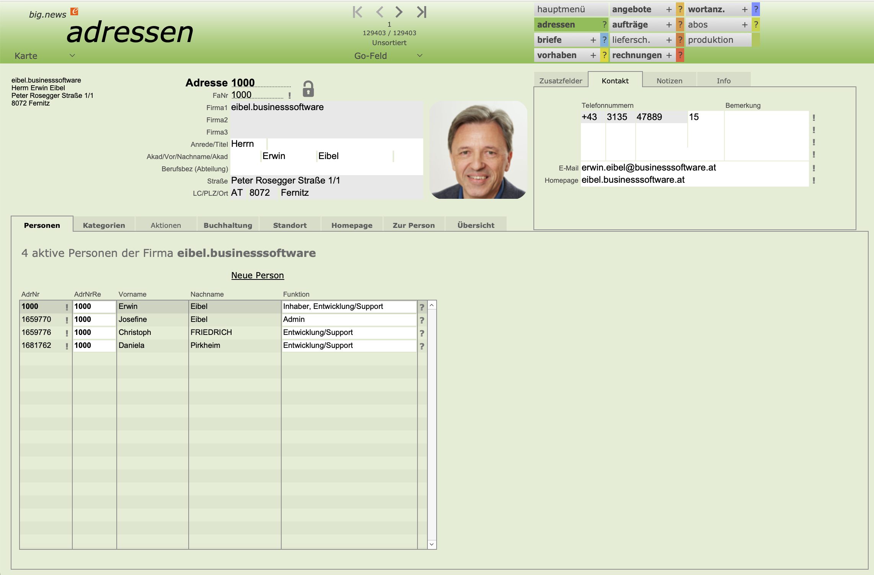Toggle the address lock icon
The width and height of the screenshot is (874, 575).
pos(308,89)
